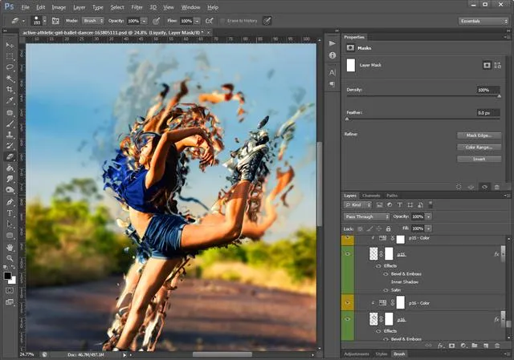Screen dimensions: 514x360
Task: Open the Info panel icon
Action: (332, 55)
